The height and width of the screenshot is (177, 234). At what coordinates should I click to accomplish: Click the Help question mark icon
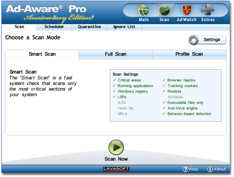pos(185,169)
